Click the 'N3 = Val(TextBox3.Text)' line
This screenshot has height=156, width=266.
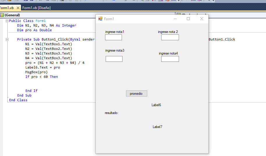click(49, 53)
